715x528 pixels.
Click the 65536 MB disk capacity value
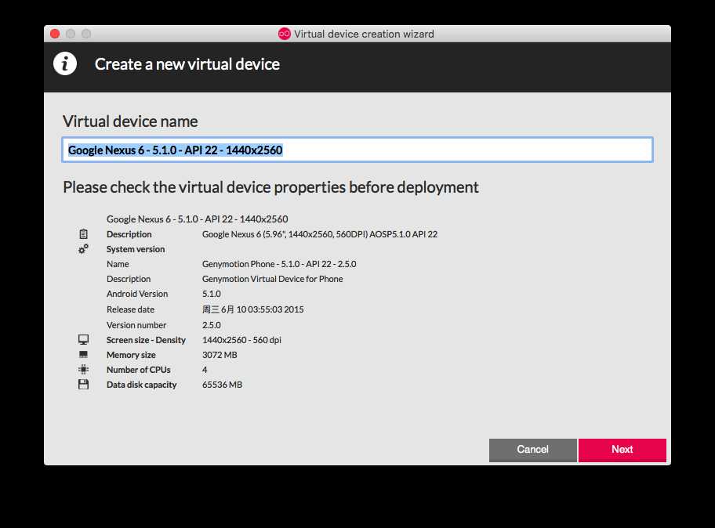[x=222, y=385]
